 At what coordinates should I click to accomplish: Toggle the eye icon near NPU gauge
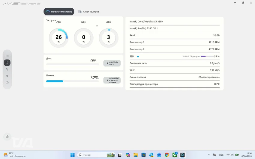(97, 26)
